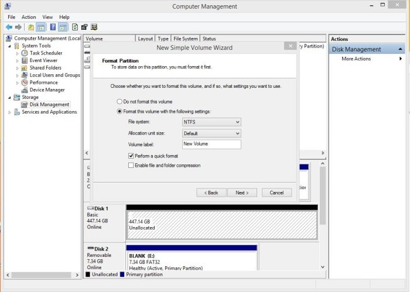410x292 pixels.
Task: Click the Event Viewer icon
Action: click(x=25, y=60)
